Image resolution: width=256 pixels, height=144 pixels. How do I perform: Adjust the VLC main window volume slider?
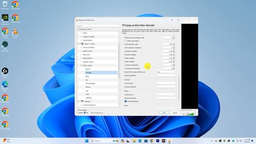[x=190, y=114]
